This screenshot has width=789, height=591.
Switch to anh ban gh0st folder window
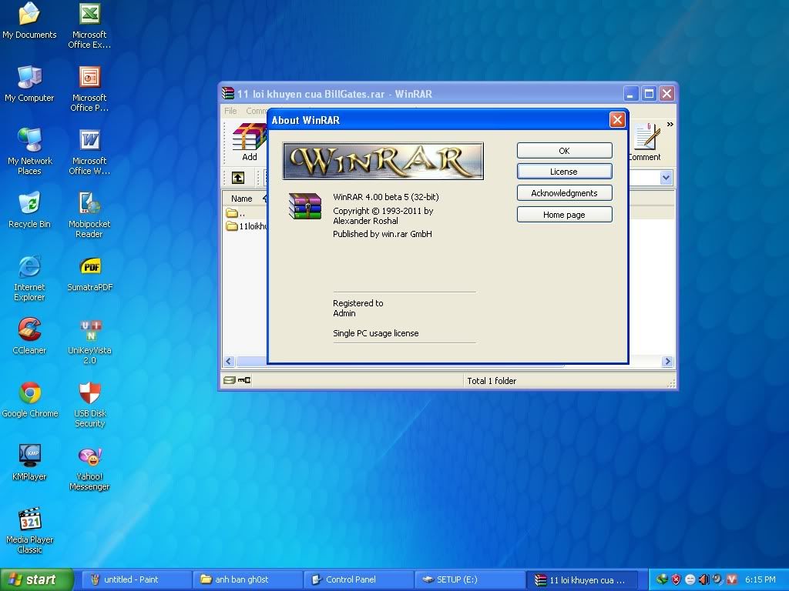coord(247,579)
